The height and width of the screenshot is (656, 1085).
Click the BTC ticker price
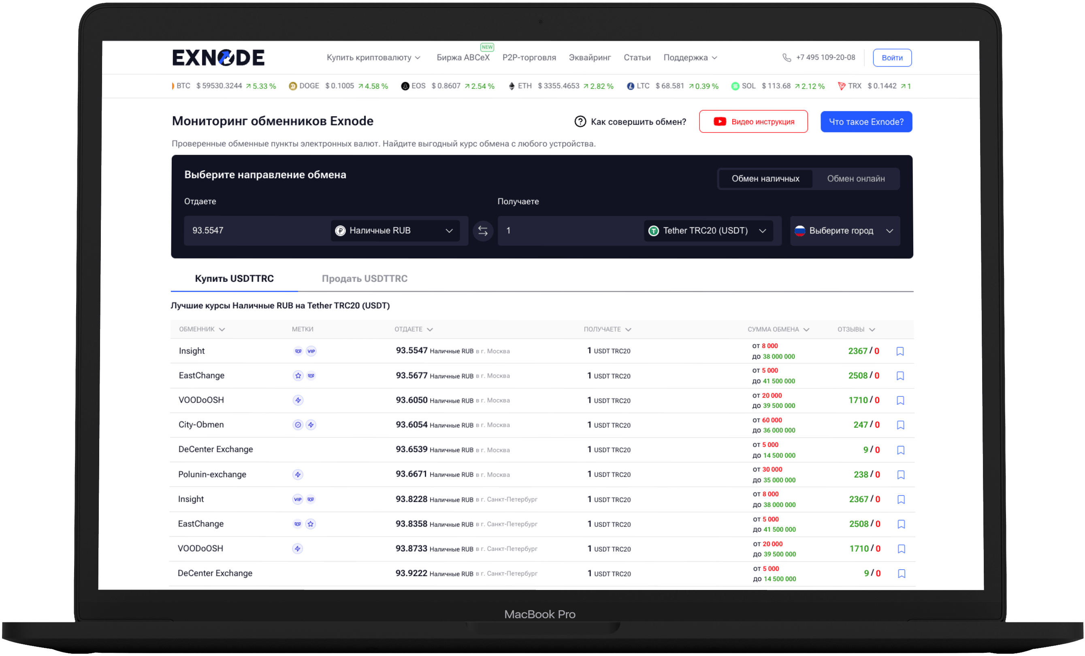point(219,86)
